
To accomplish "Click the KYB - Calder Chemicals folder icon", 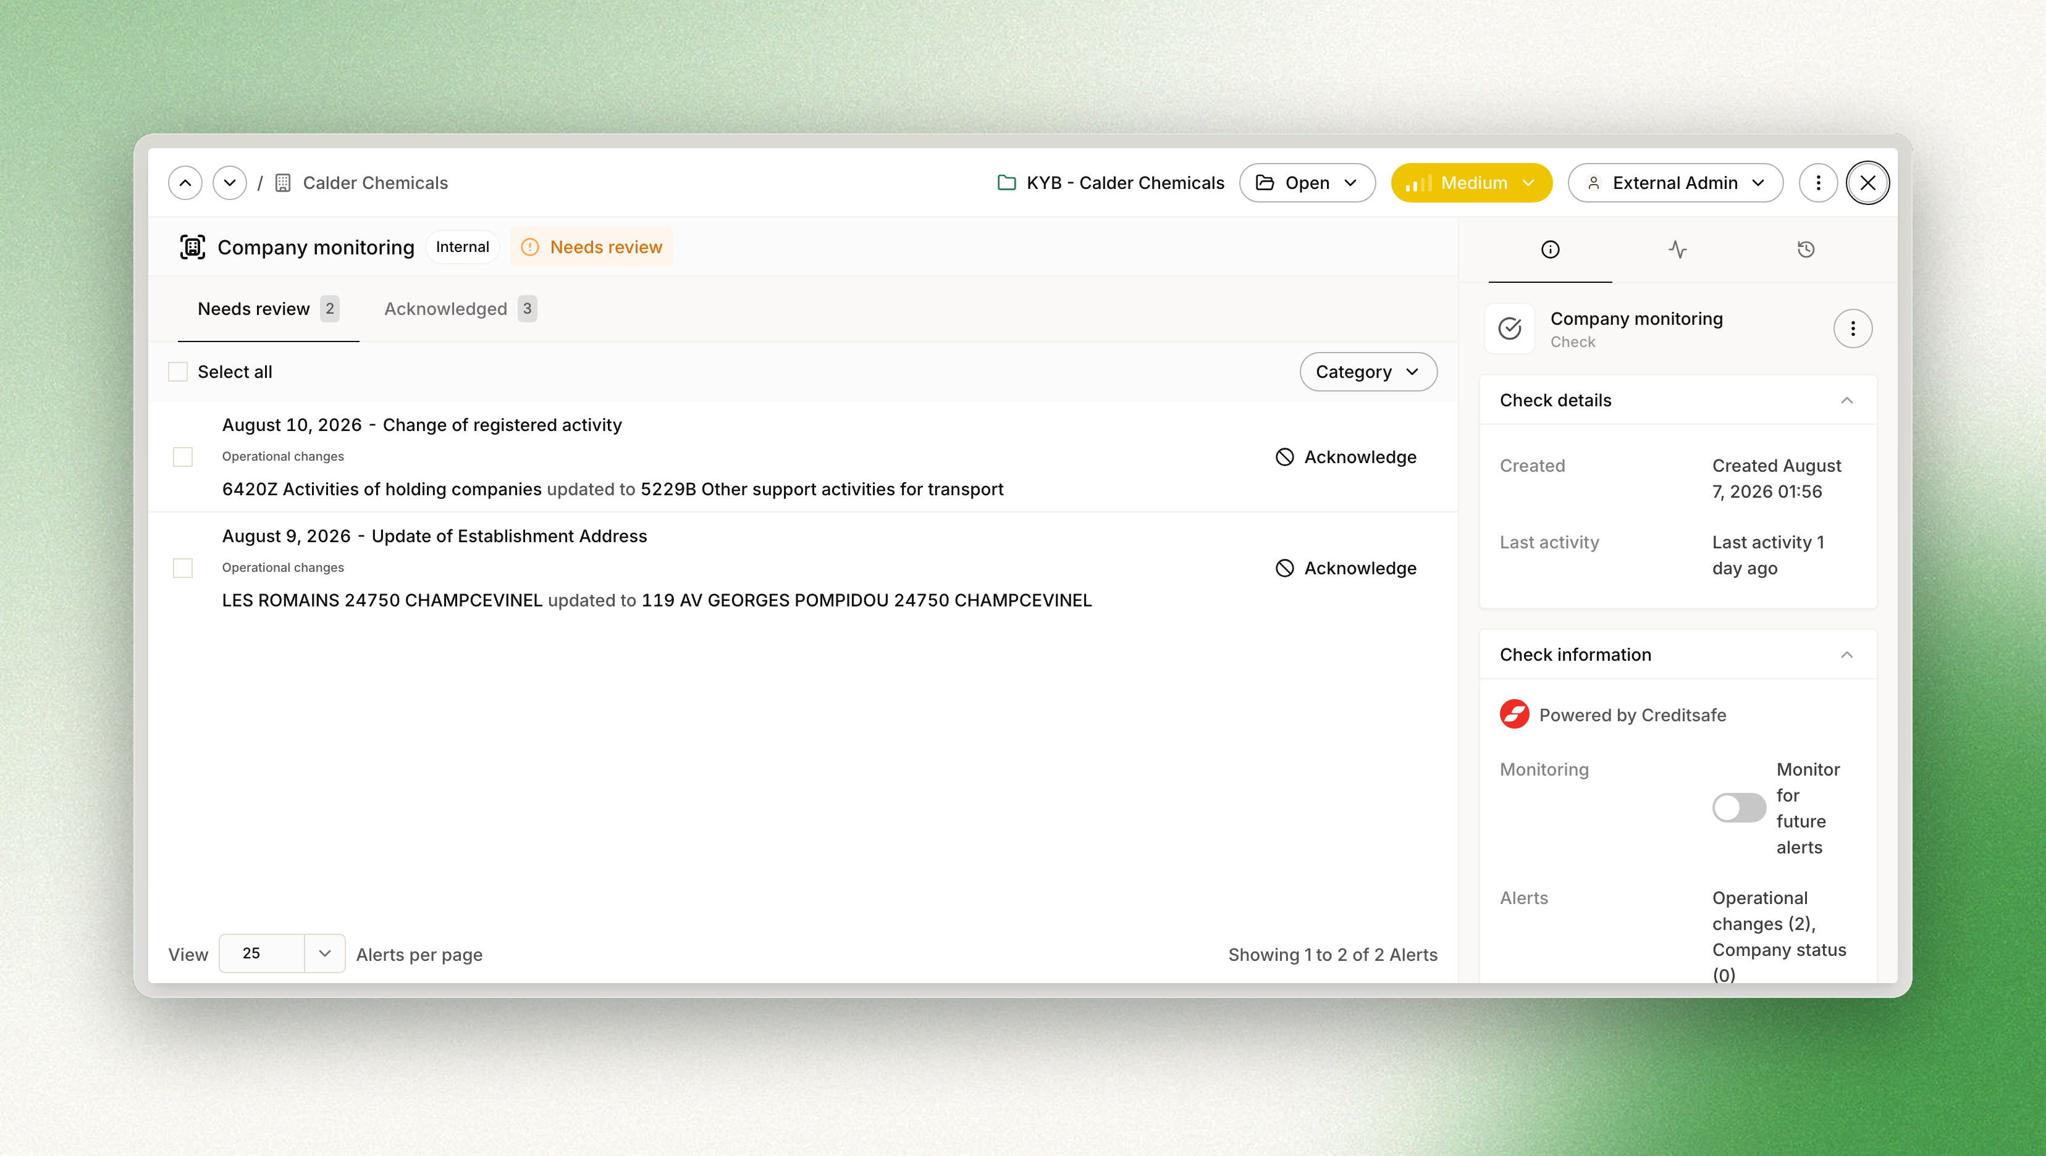I will pyautogui.click(x=1006, y=183).
